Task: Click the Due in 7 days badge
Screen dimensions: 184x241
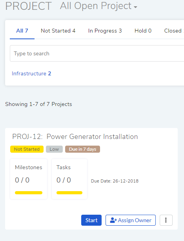Action: 82,149
